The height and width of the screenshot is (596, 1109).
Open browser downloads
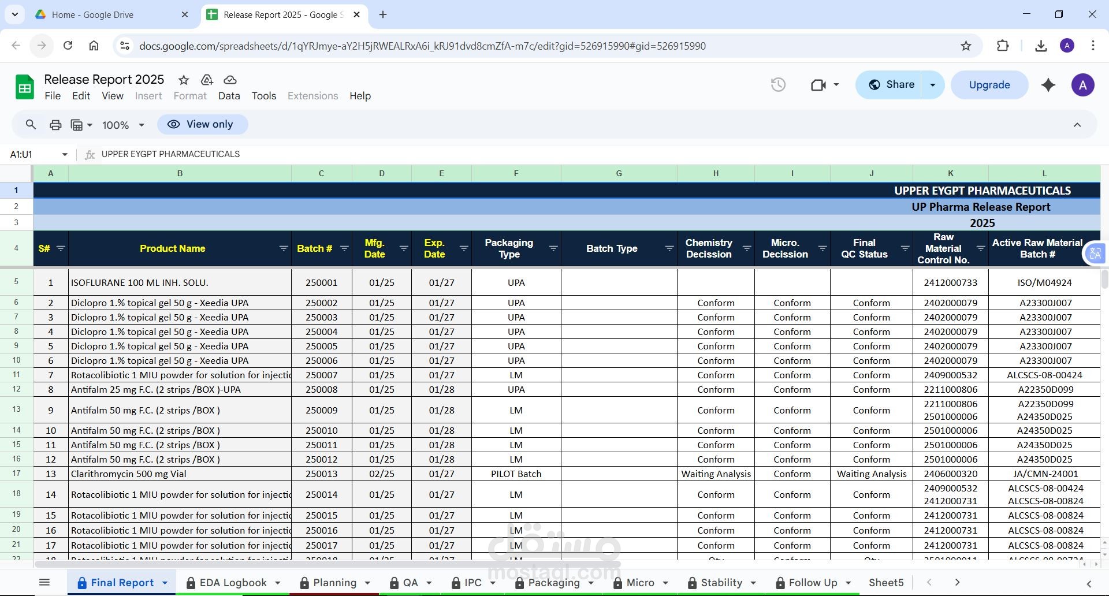[1041, 46]
